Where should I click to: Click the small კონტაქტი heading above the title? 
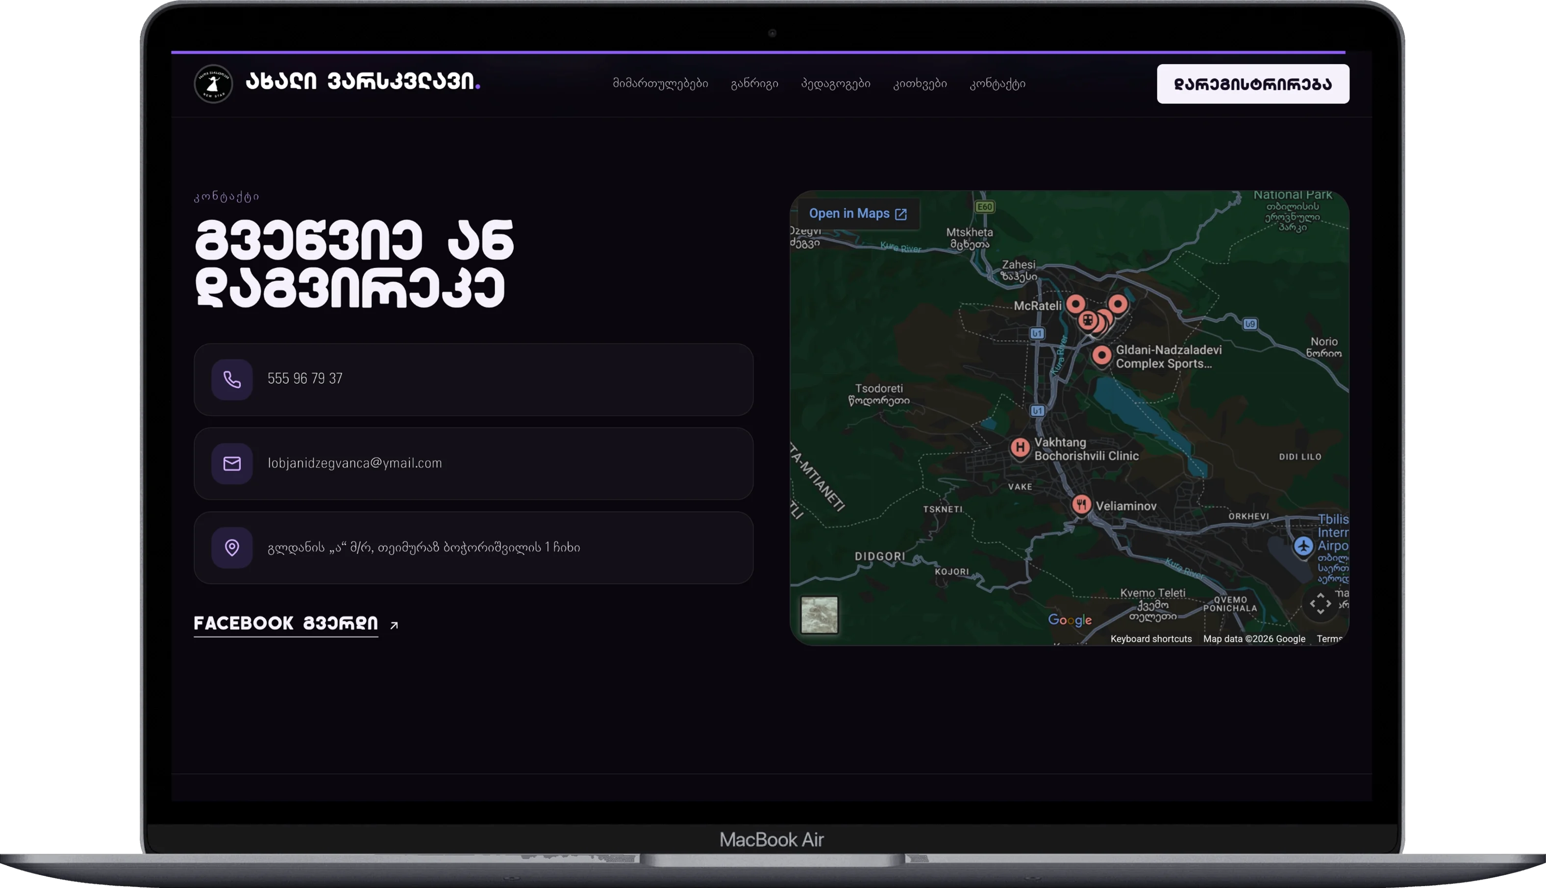(226, 197)
